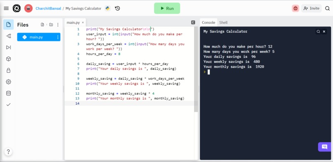The height and width of the screenshot is (162, 333).
Task: Click the editor vertical scrollbar
Action: point(196,69)
